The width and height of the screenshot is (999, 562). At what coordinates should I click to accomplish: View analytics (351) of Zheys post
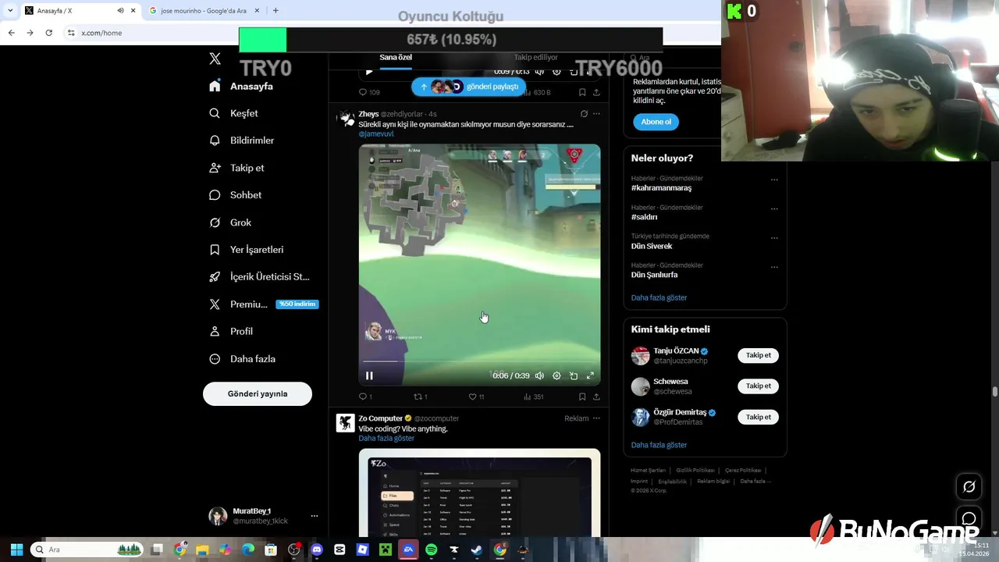pyautogui.click(x=533, y=397)
